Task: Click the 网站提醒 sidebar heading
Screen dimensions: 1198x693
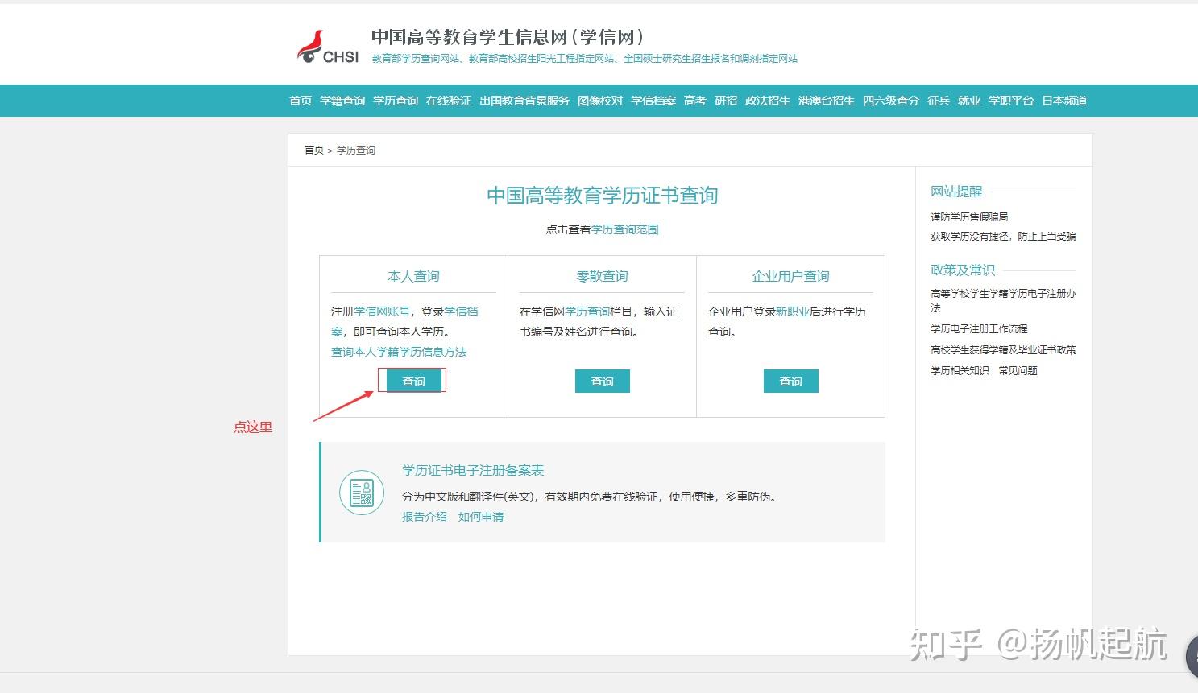Action: tap(956, 192)
